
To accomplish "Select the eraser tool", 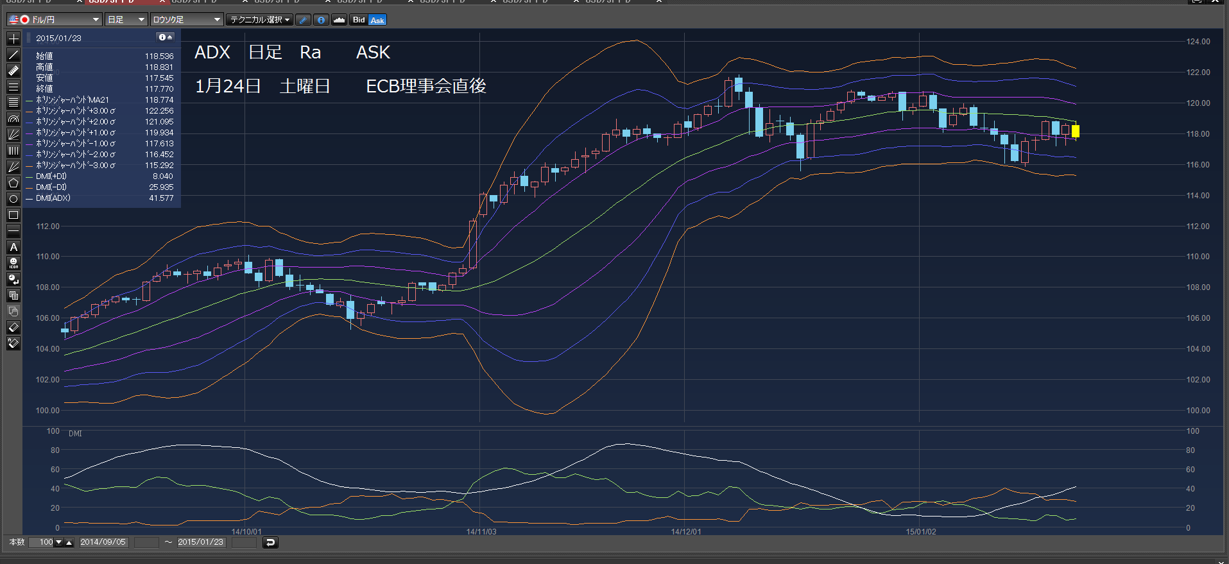I will click(x=13, y=327).
